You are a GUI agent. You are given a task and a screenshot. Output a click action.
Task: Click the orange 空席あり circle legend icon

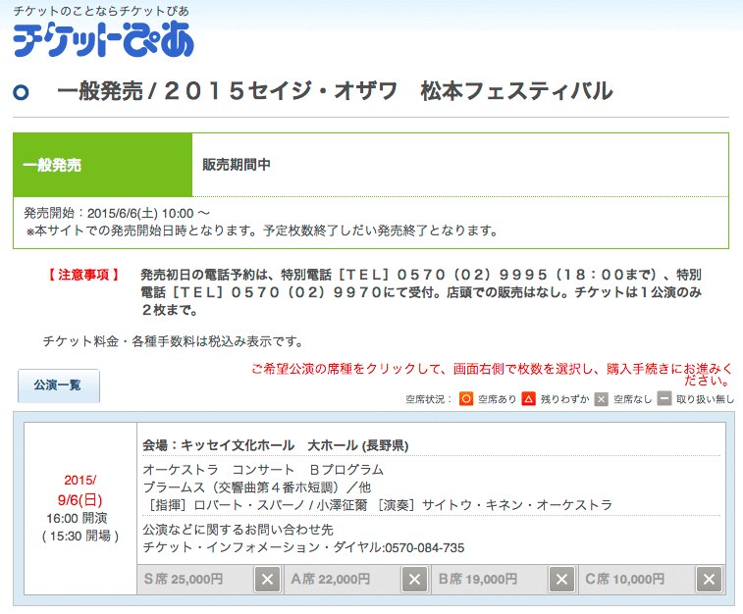(466, 399)
